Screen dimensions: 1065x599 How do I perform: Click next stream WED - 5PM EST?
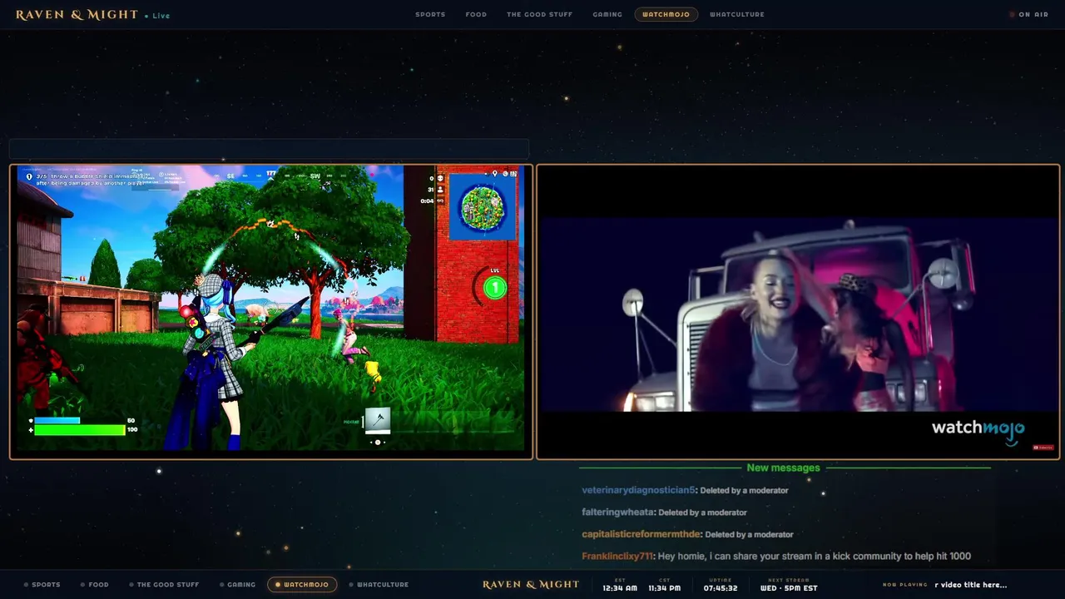[789, 588]
